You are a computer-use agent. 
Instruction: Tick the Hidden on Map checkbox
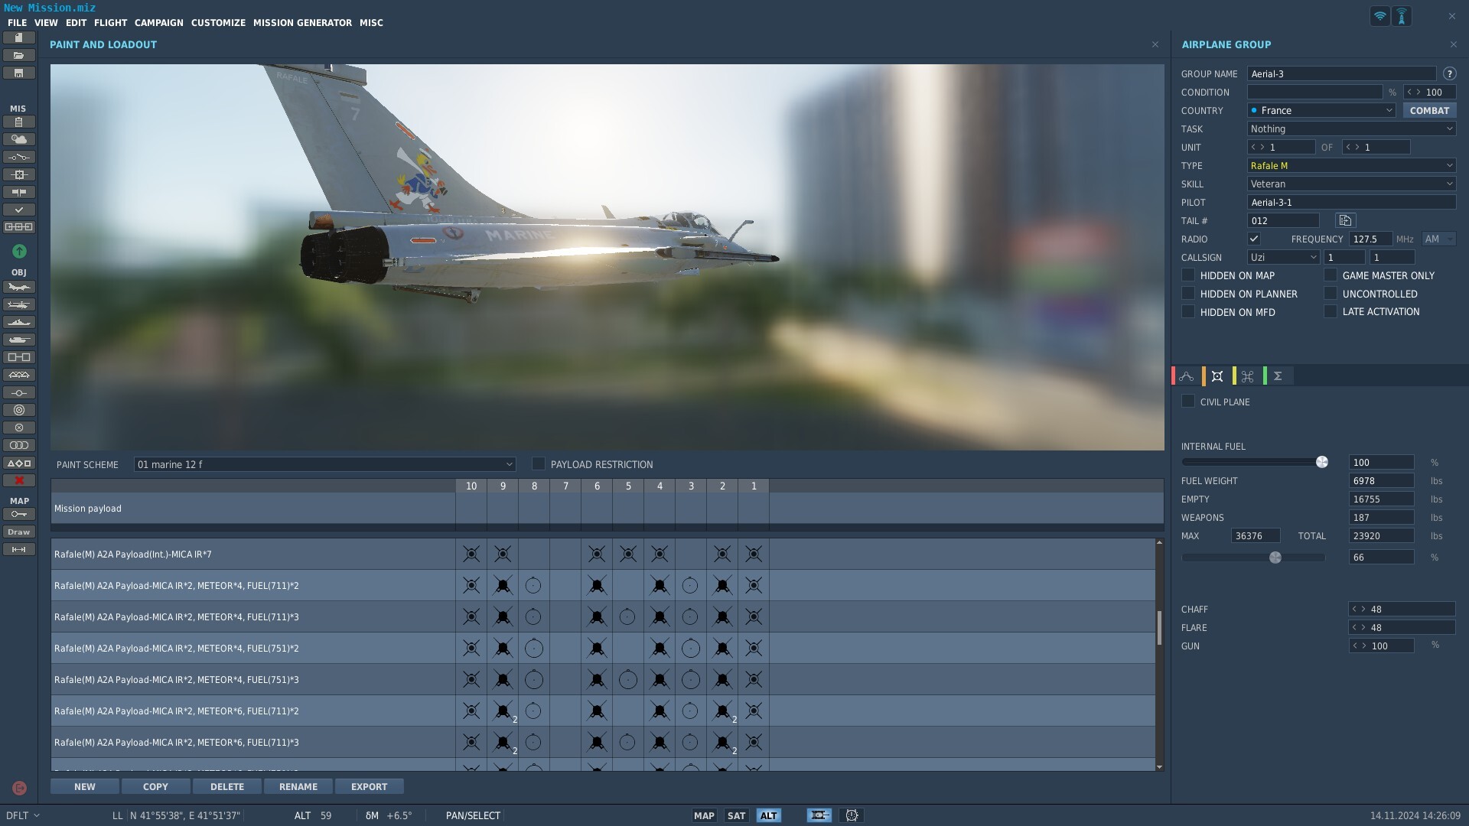tap(1188, 275)
